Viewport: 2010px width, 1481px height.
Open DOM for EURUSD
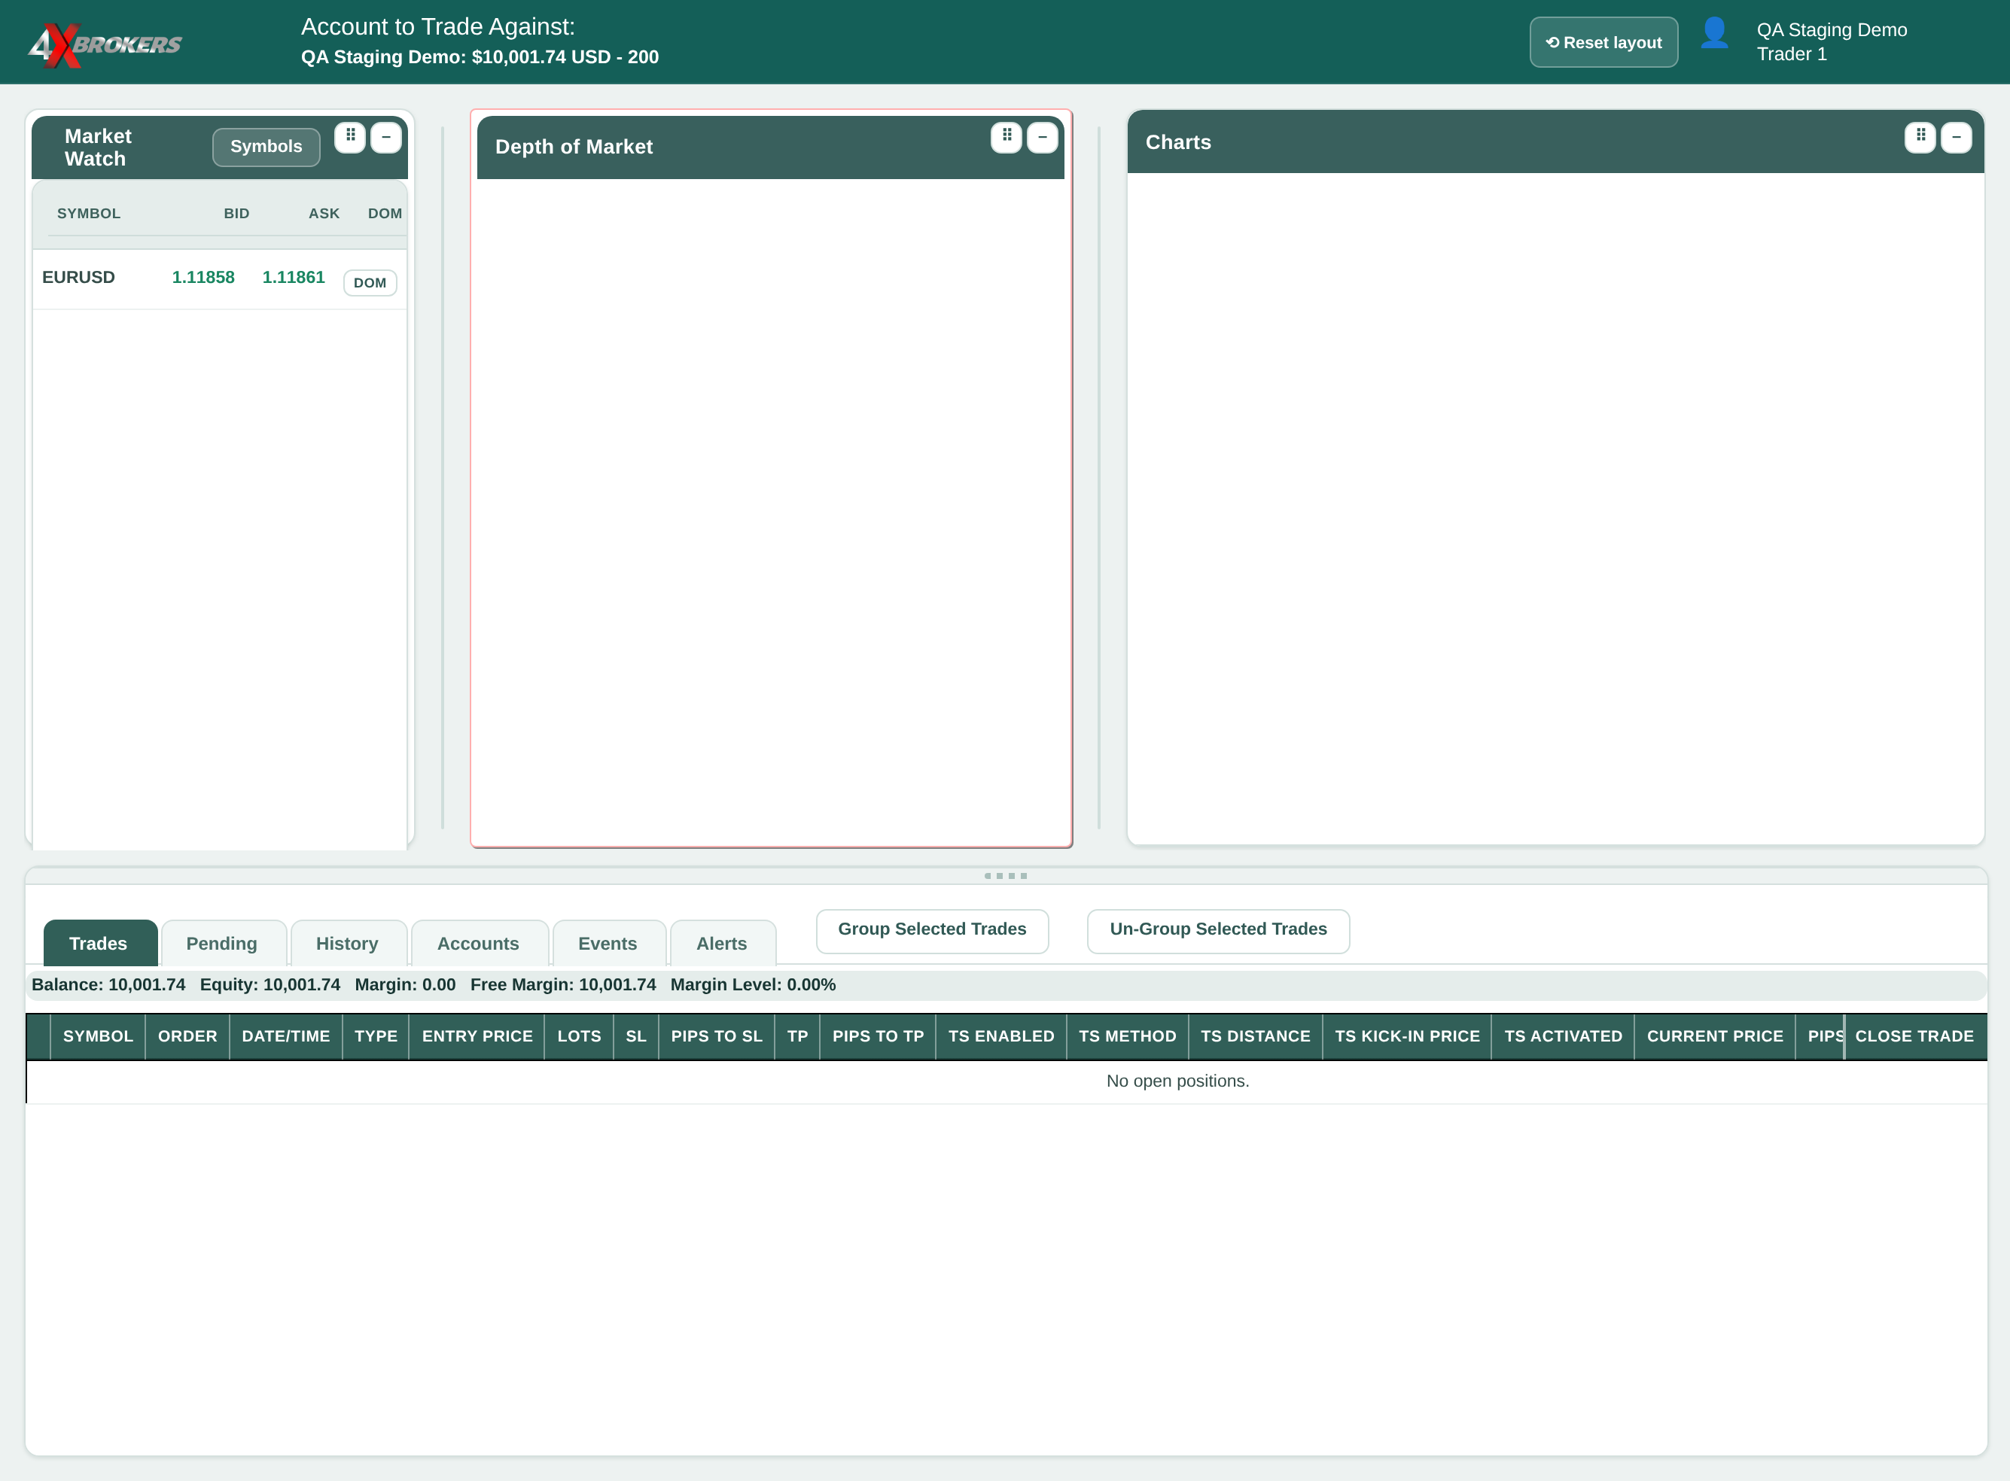370,282
